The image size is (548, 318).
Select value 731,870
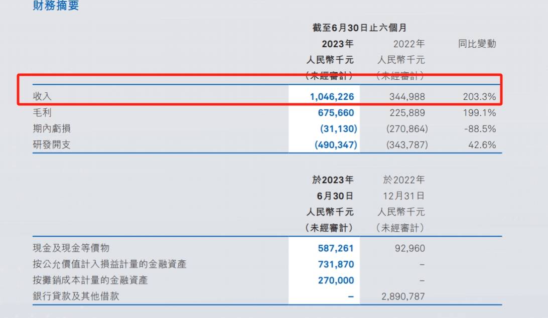coord(336,264)
